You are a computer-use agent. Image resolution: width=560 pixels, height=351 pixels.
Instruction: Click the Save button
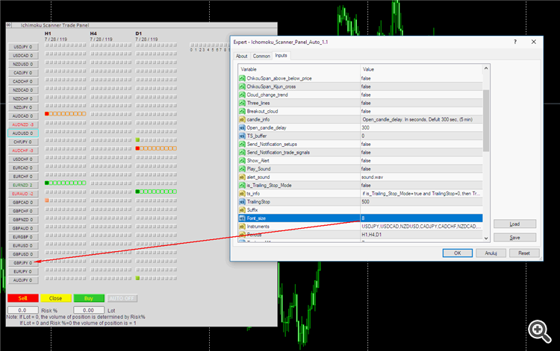[514, 237]
